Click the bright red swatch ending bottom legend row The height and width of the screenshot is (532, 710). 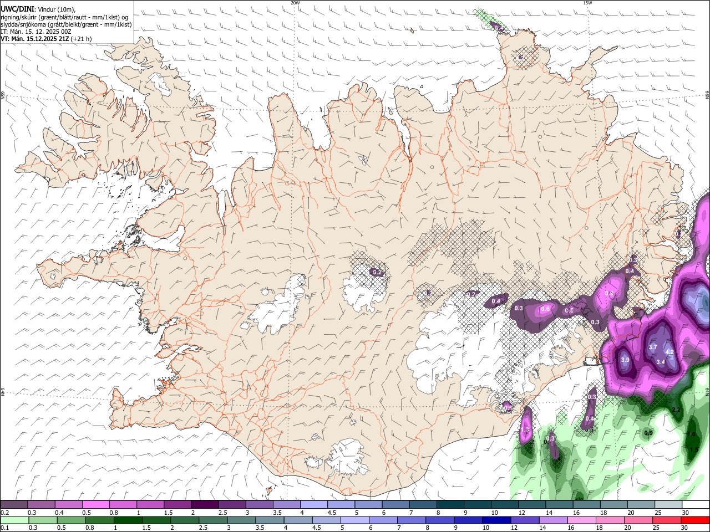point(694,520)
